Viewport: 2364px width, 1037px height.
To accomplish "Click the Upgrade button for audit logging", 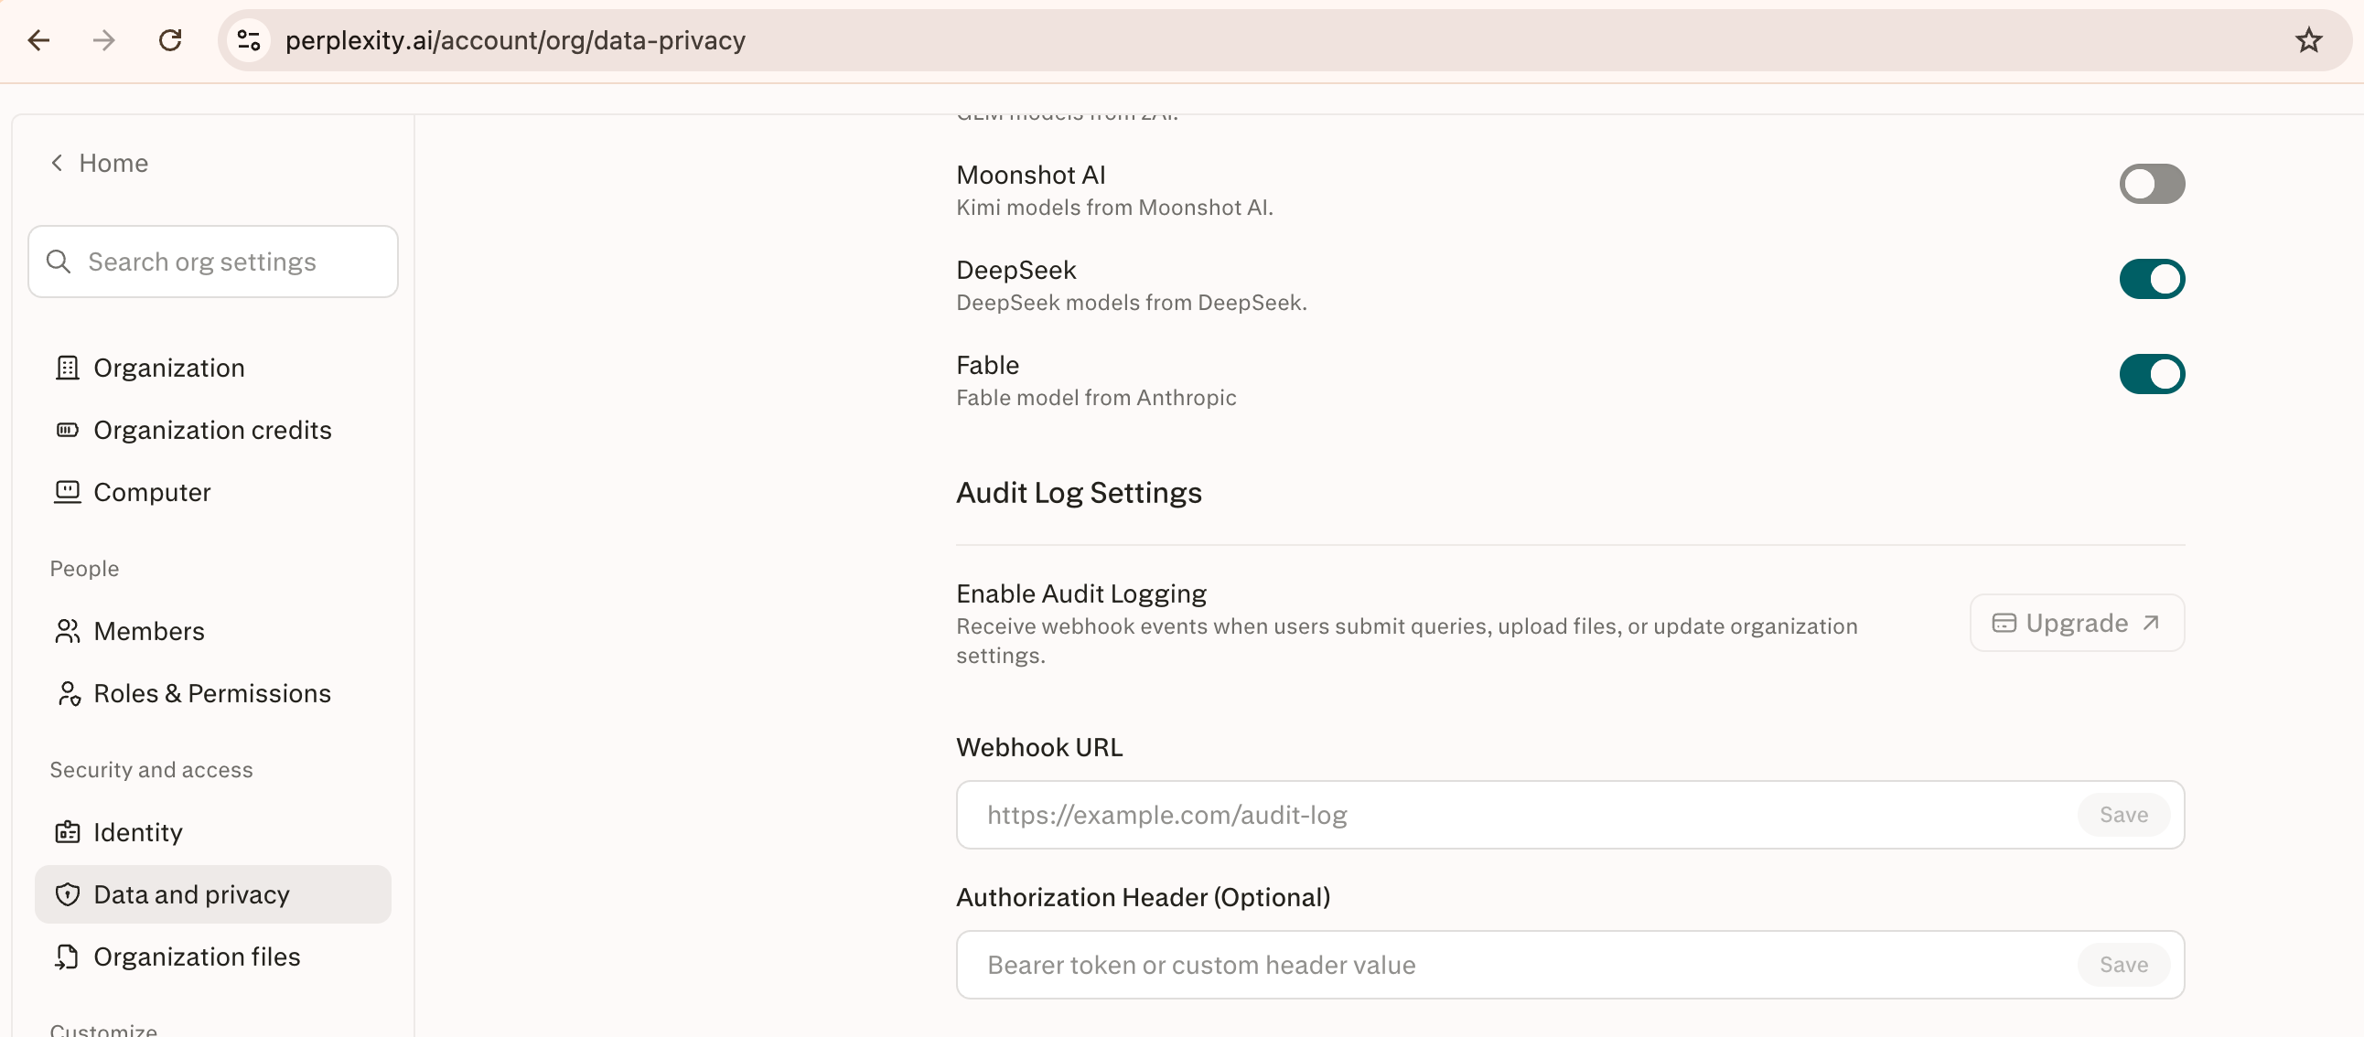I will (2077, 623).
